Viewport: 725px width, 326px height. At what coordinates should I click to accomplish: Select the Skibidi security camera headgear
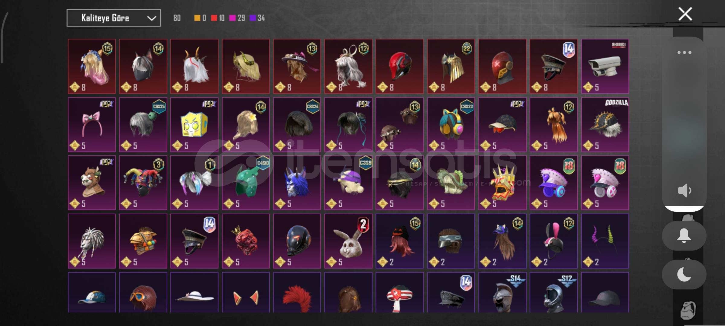[x=605, y=66]
